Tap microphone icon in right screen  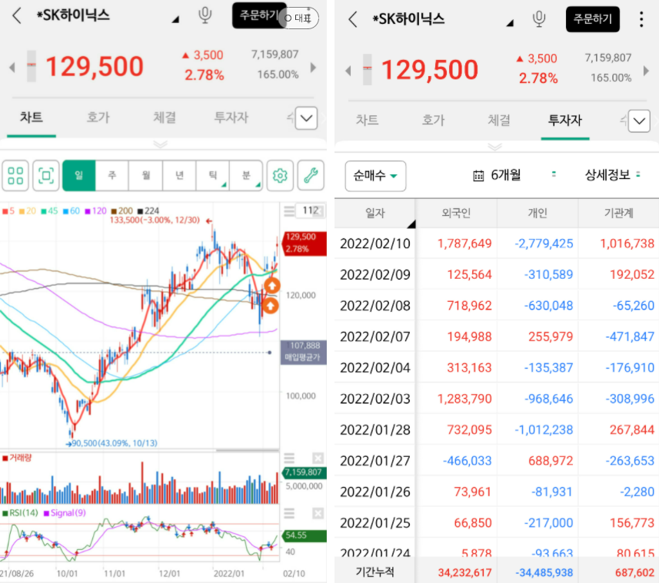[x=539, y=19]
